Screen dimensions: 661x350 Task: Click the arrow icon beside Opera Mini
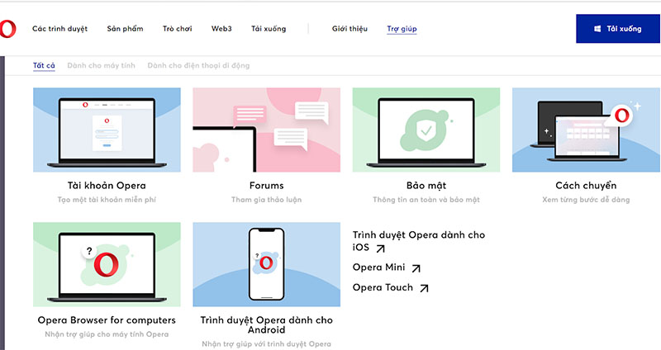tap(416, 268)
